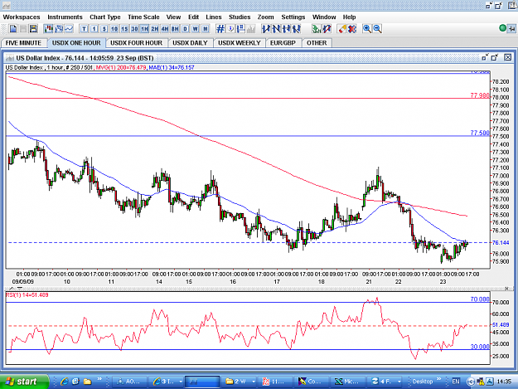This screenshot has height=389, width=518.
Task: Switch to USDX FOUR HOUR tab
Action: click(x=136, y=43)
